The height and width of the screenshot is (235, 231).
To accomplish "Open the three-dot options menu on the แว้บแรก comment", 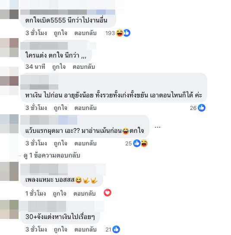I will pos(158,127).
